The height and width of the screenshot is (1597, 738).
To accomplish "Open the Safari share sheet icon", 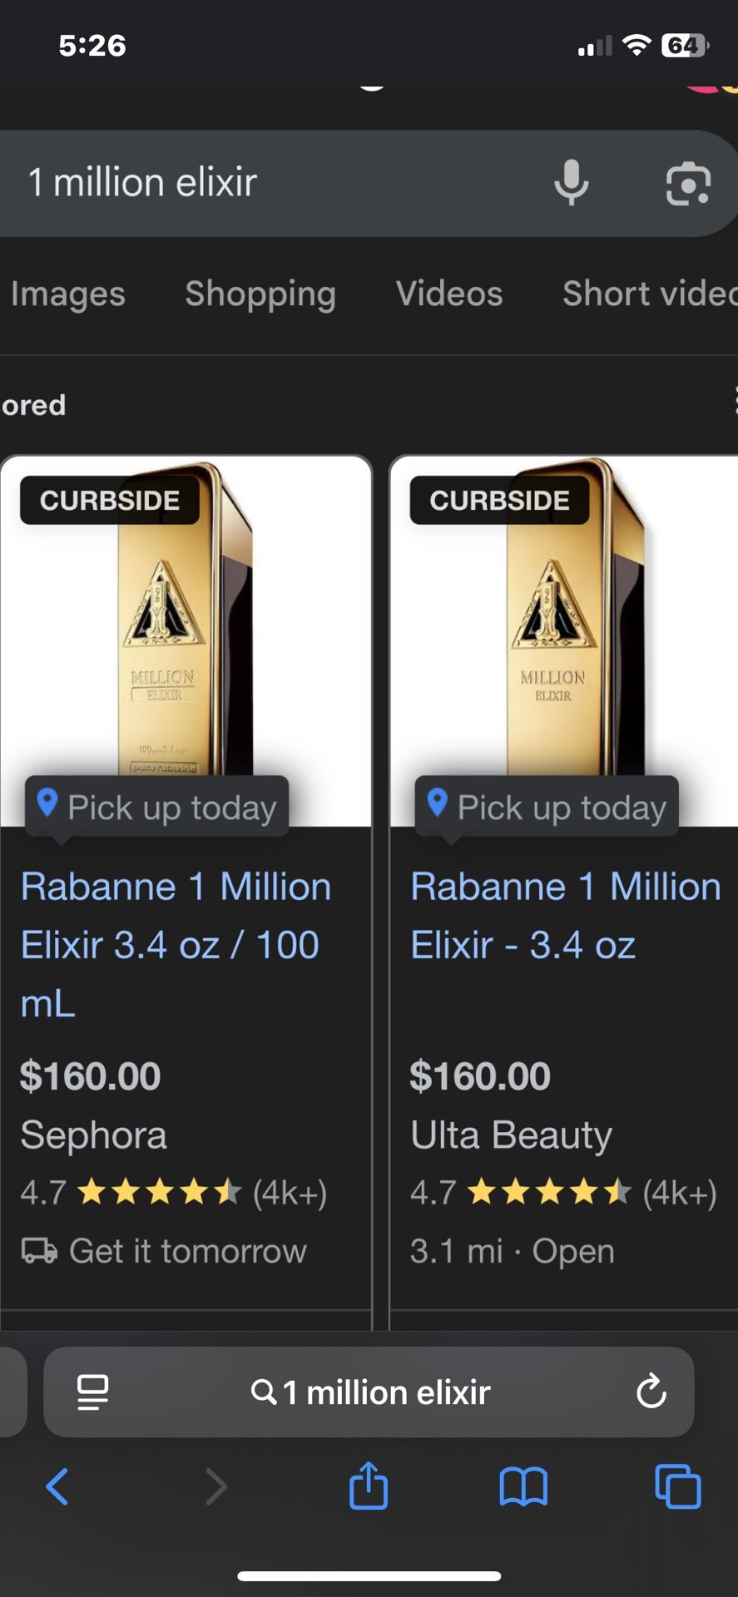I will [x=369, y=1486].
